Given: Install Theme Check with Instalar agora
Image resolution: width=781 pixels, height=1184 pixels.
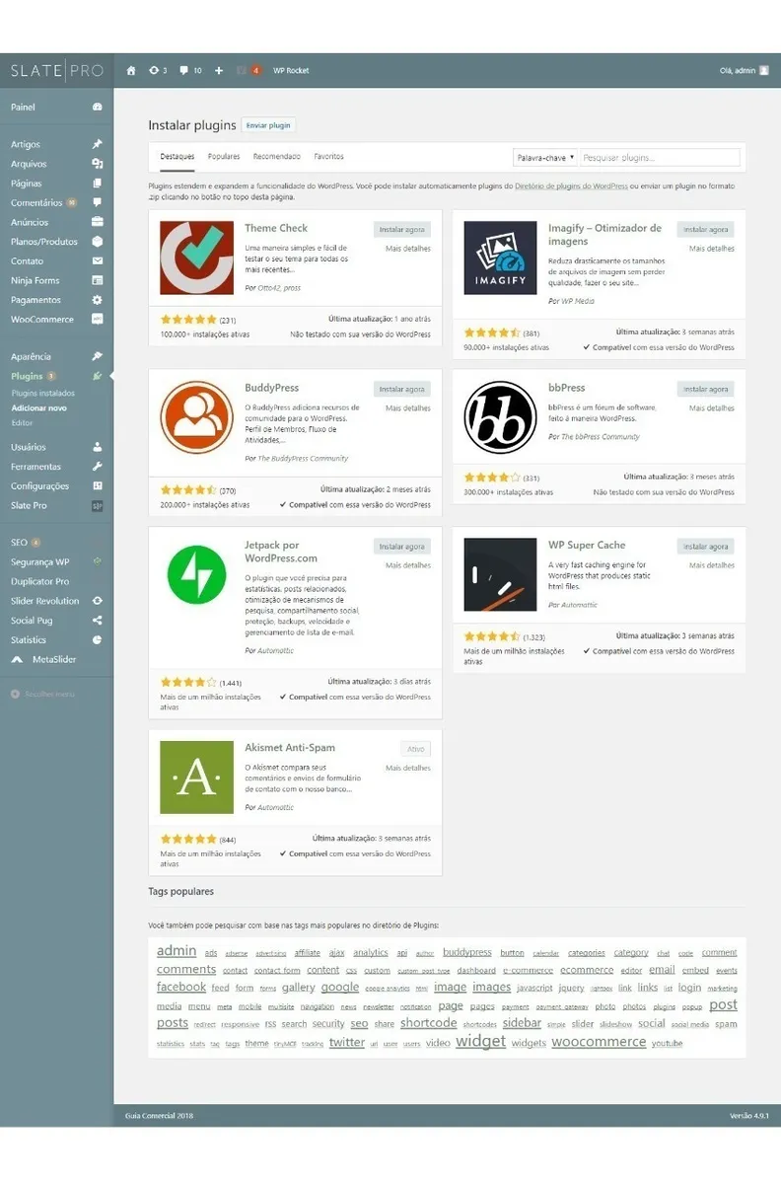Looking at the screenshot, I should click(402, 230).
